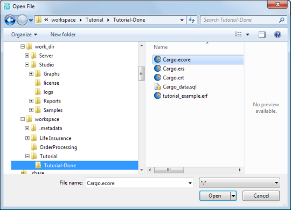The width and height of the screenshot is (291, 210).
Task: Click the blue Back navigation arrow
Action: [10, 20]
